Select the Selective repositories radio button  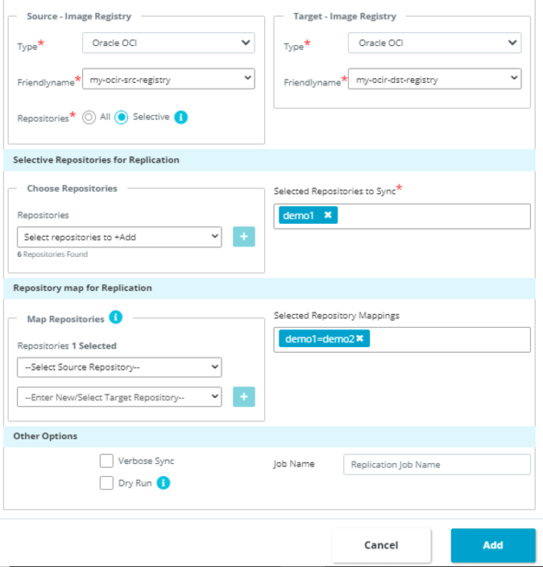pos(122,118)
